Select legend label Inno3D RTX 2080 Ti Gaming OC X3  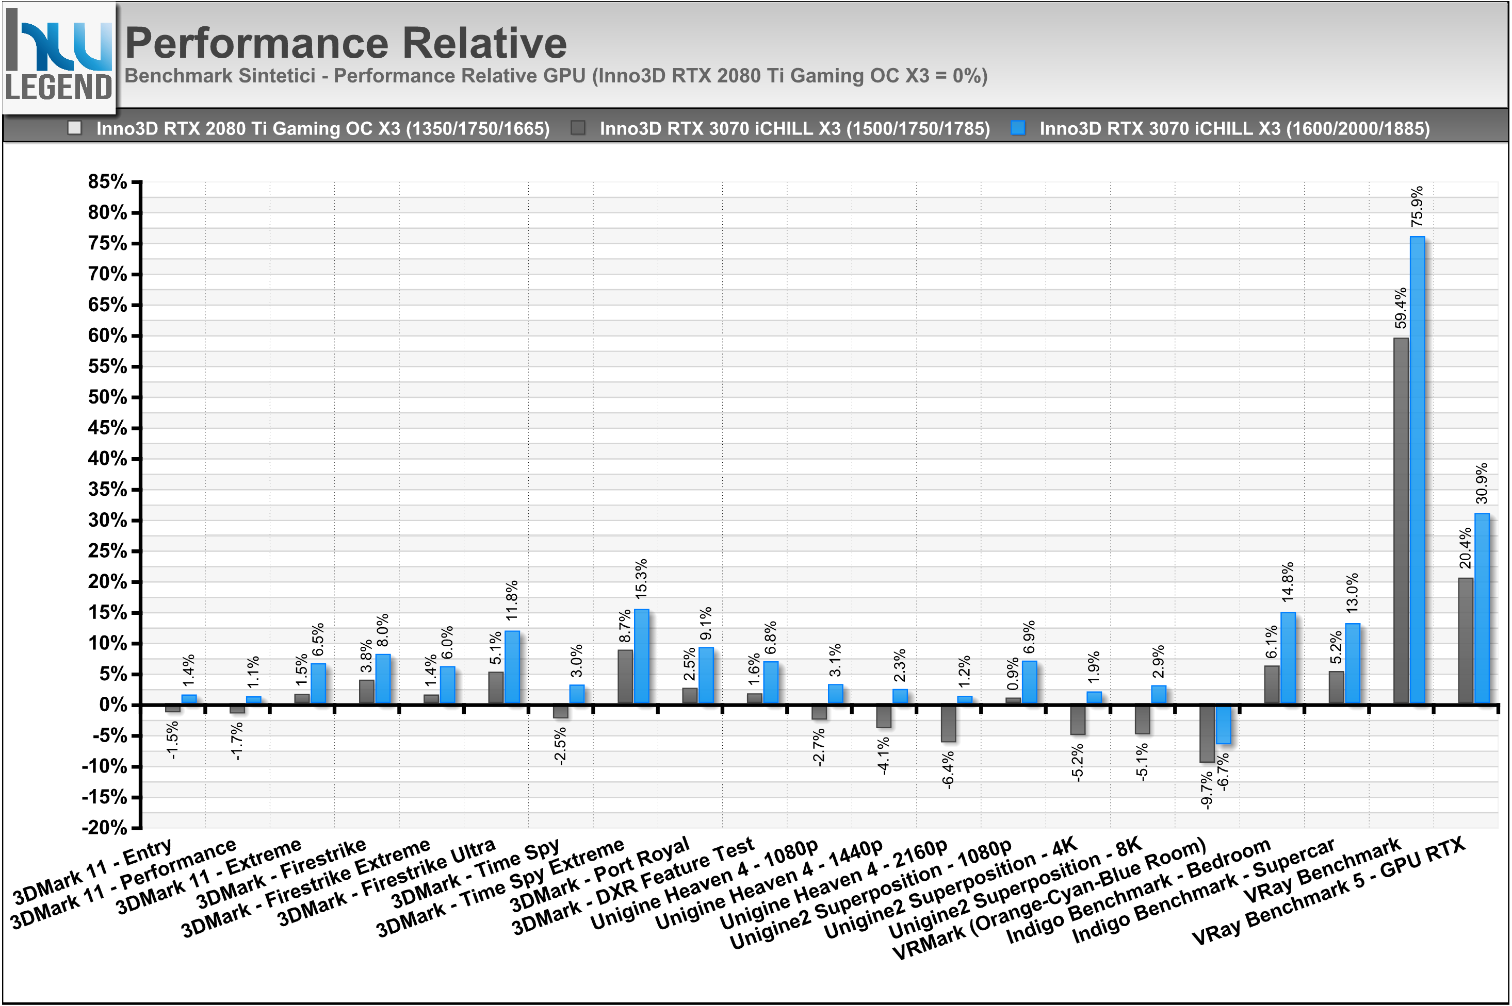(323, 128)
